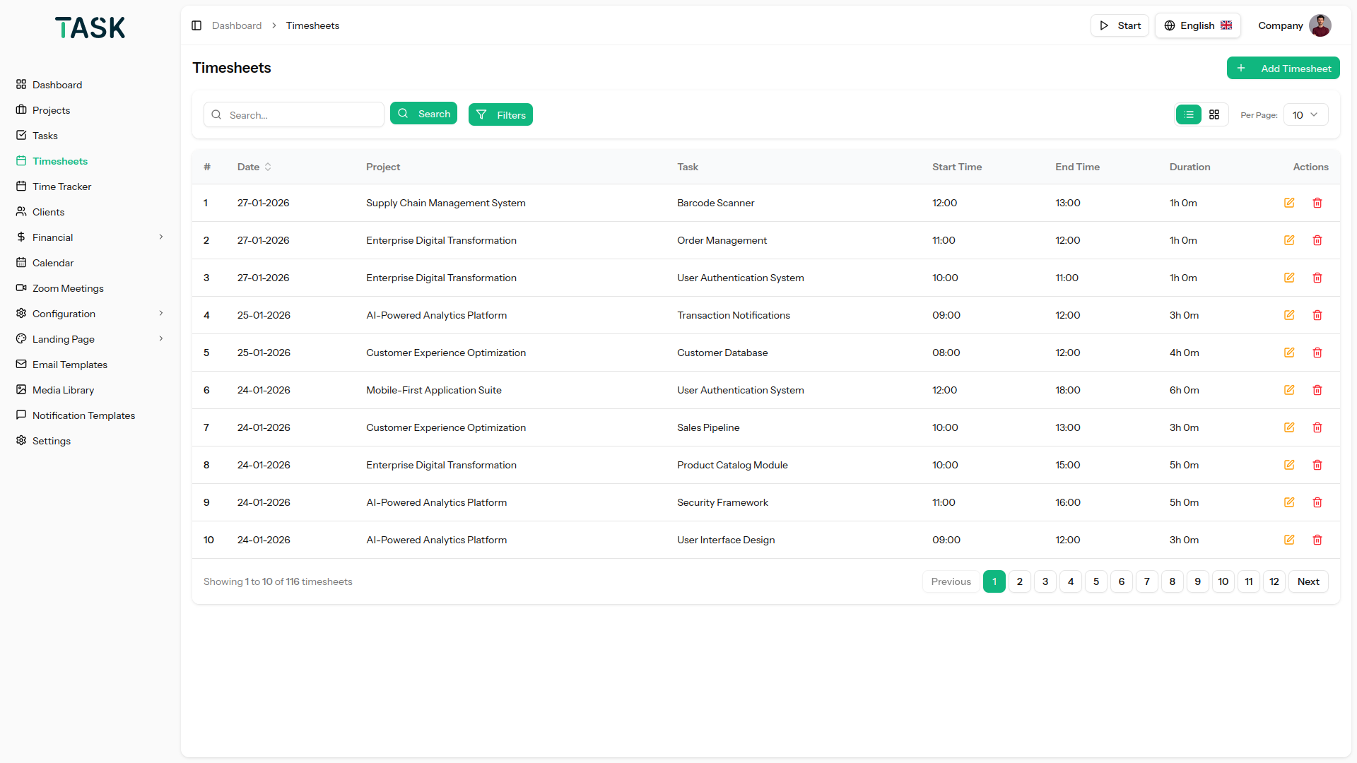
Task: Switch to grid view layout
Action: click(x=1214, y=114)
